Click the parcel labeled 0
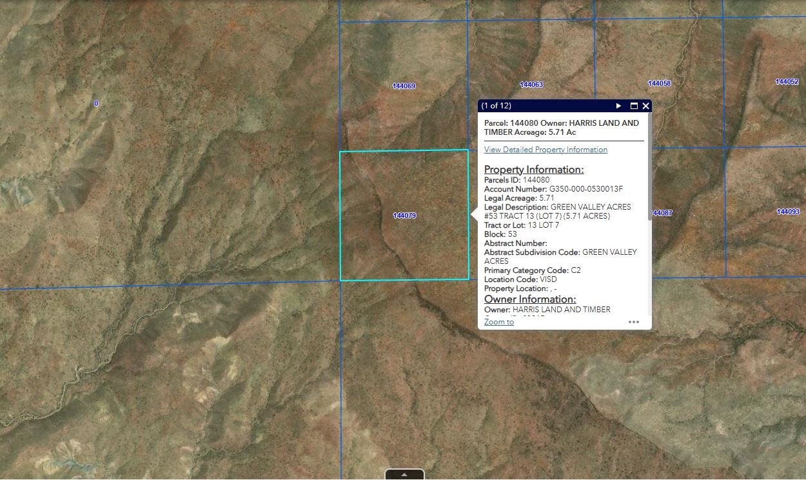 [x=96, y=103]
